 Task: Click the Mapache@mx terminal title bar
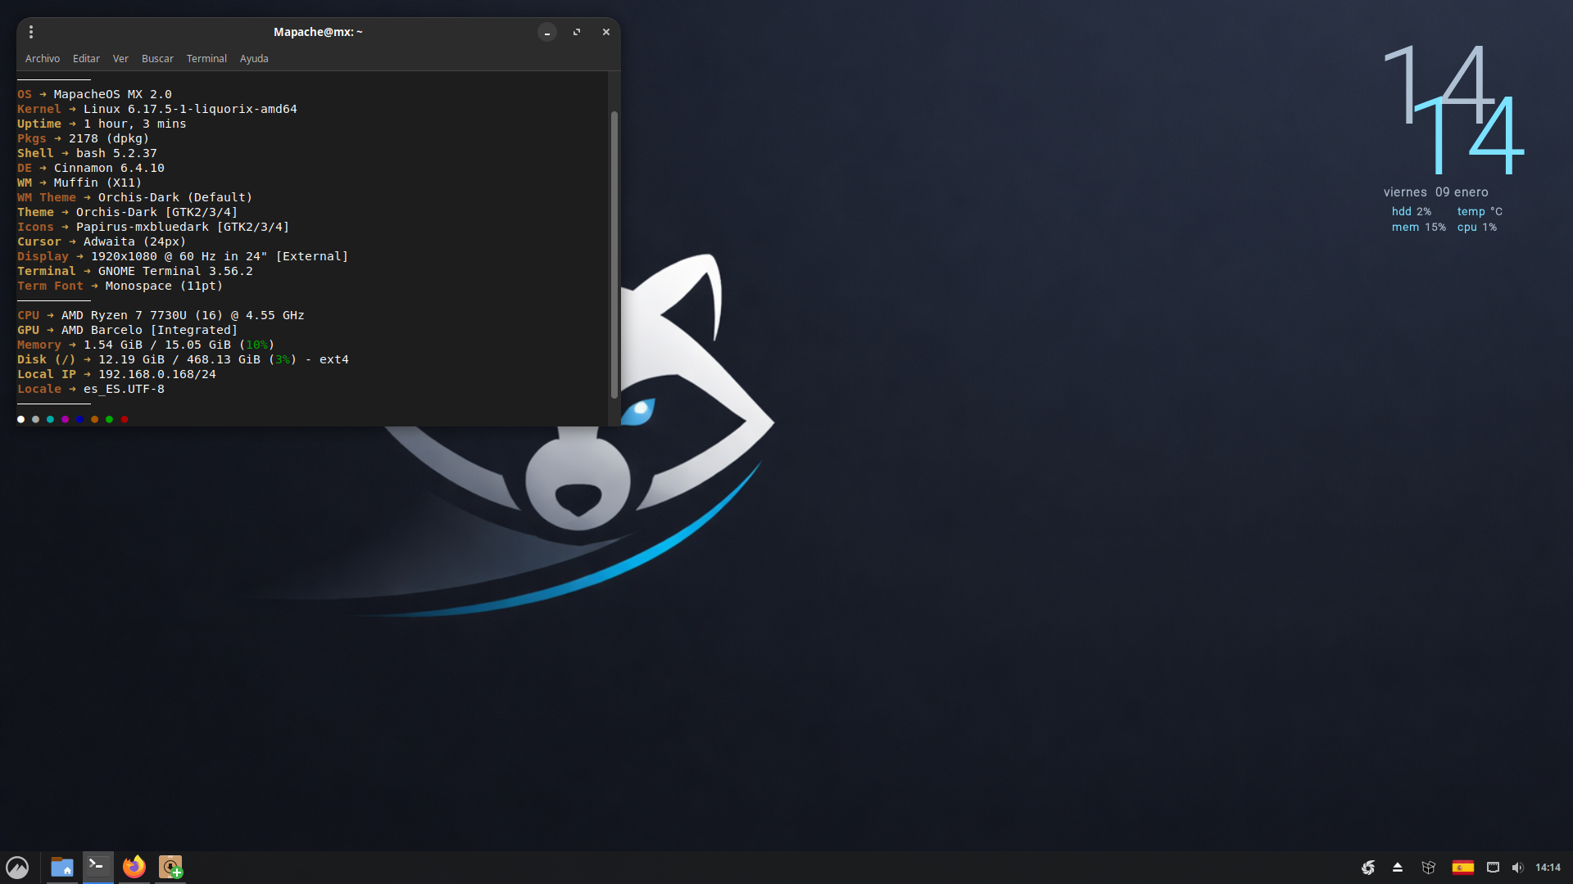coord(318,32)
